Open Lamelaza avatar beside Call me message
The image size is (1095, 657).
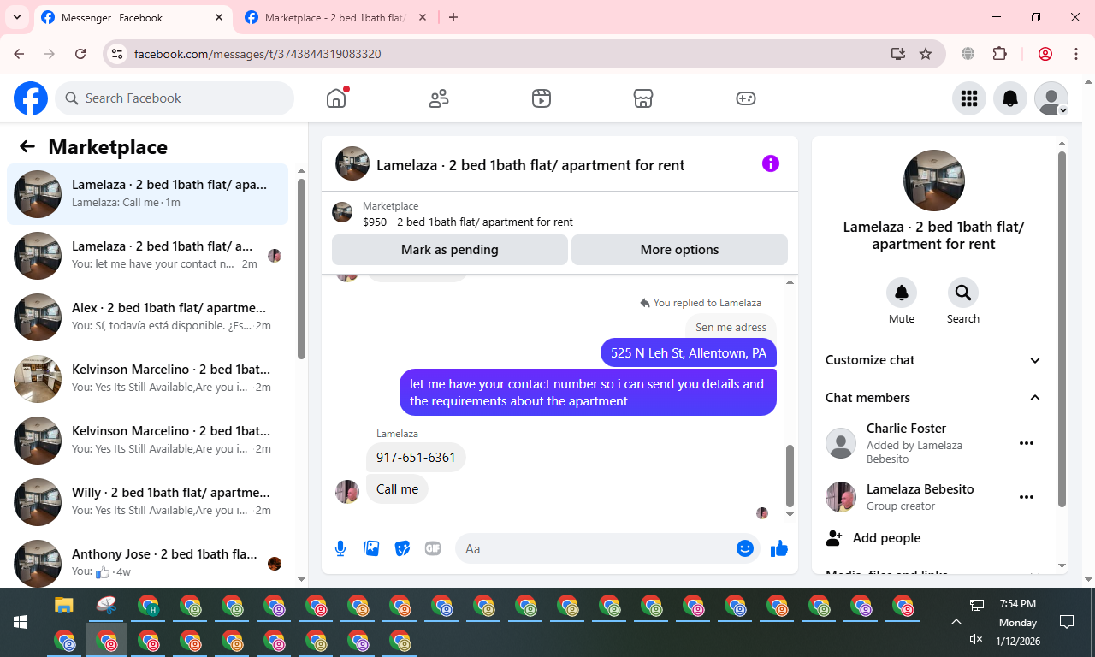(x=347, y=492)
